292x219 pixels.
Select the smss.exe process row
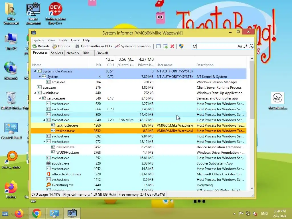point(139,82)
